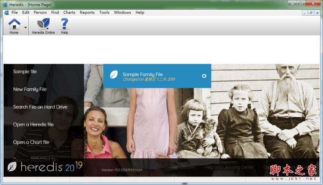Follow the Heredis.com footer link
Screen dimensions: 323x185
pos(183,167)
